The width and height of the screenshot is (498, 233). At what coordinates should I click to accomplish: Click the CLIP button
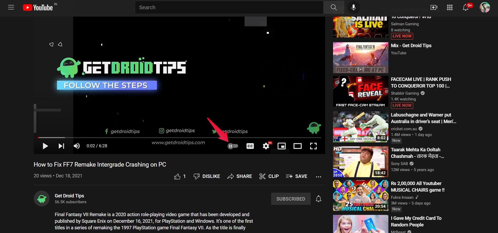(269, 176)
